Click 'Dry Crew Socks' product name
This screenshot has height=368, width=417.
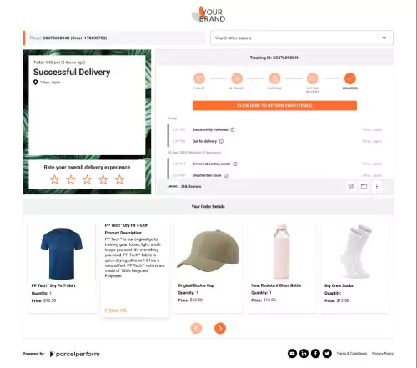pyautogui.click(x=339, y=285)
